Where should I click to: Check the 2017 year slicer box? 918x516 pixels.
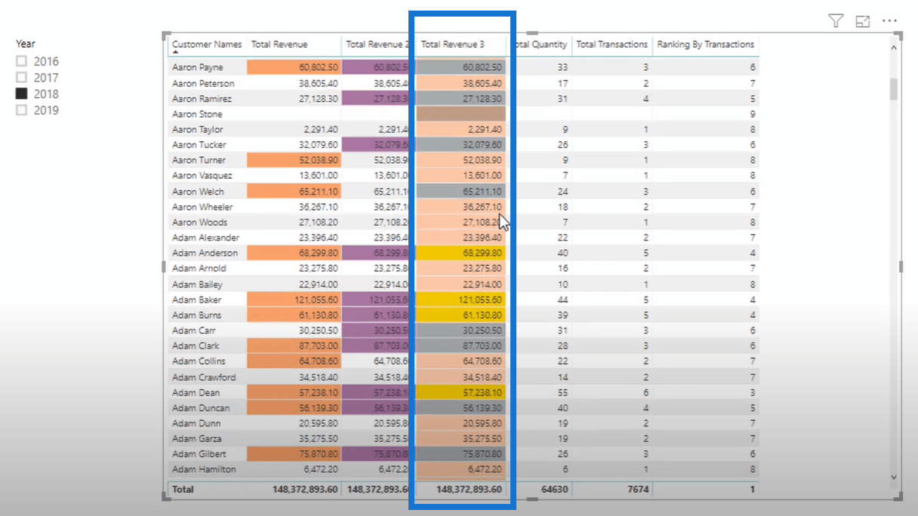[x=22, y=78]
